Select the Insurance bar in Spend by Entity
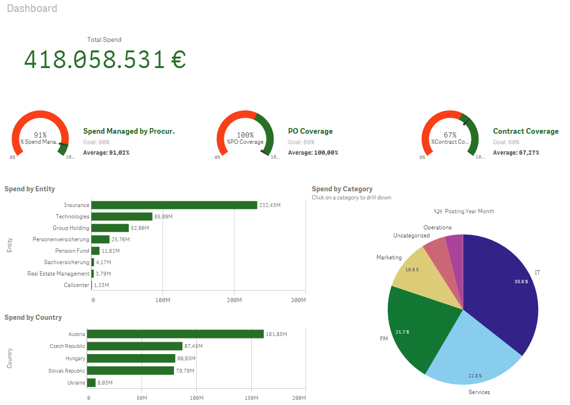The image size is (570, 405). click(174, 205)
